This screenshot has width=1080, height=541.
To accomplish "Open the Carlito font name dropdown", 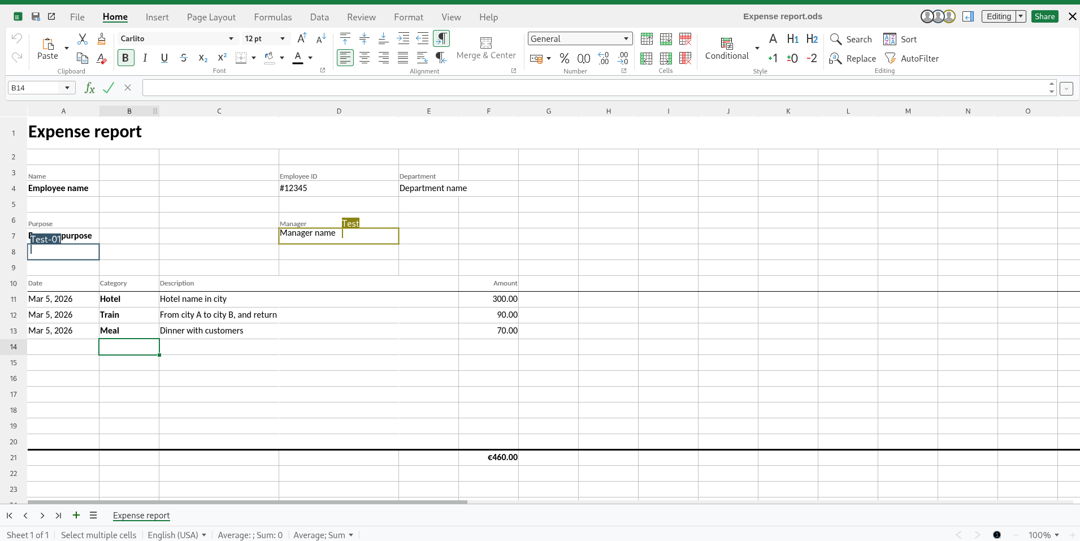I will [231, 38].
